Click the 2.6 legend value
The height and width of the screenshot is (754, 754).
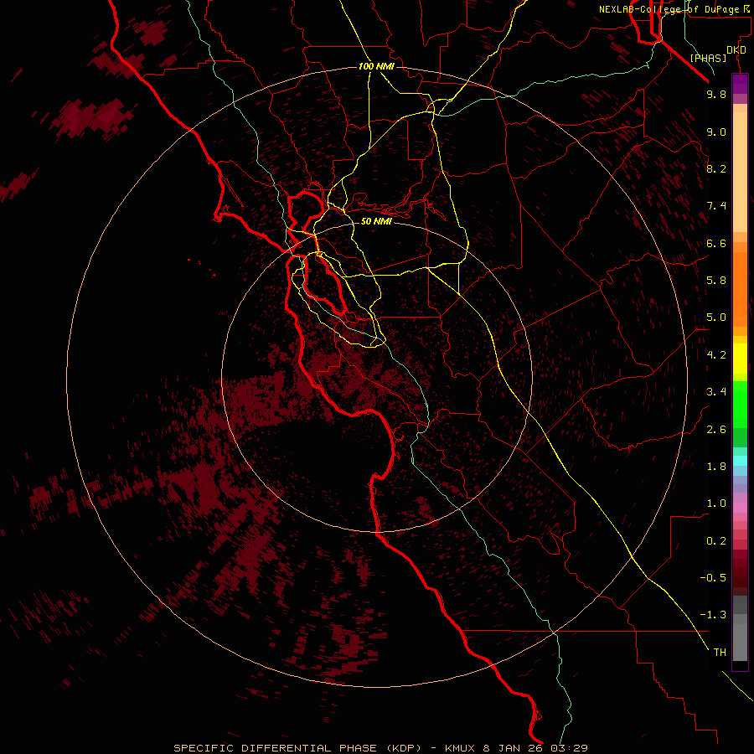tap(716, 430)
